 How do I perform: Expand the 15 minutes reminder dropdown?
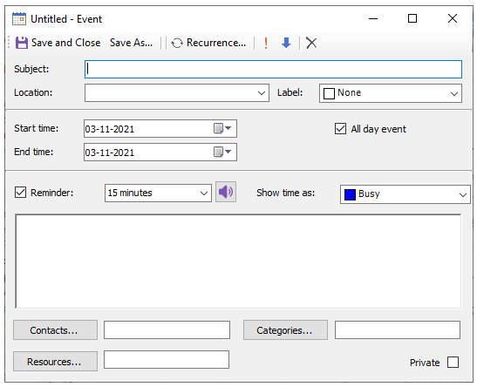pyautogui.click(x=158, y=193)
